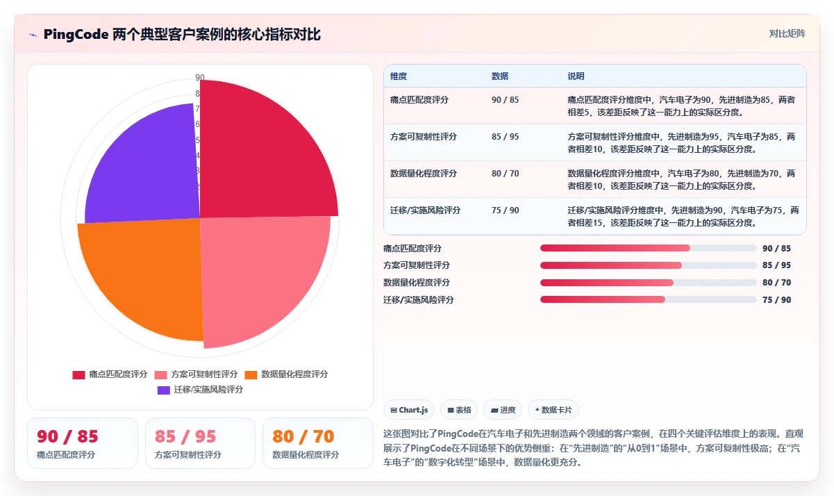Toggle the 迁移/实施风险评分 legend entry

pos(200,390)
